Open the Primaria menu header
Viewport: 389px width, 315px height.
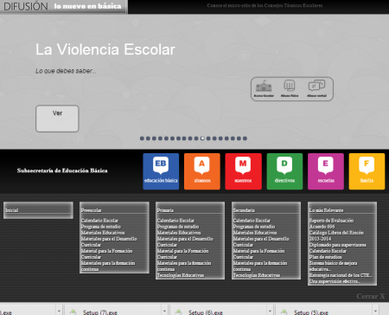pyautogui.click(x=165, y=210)
